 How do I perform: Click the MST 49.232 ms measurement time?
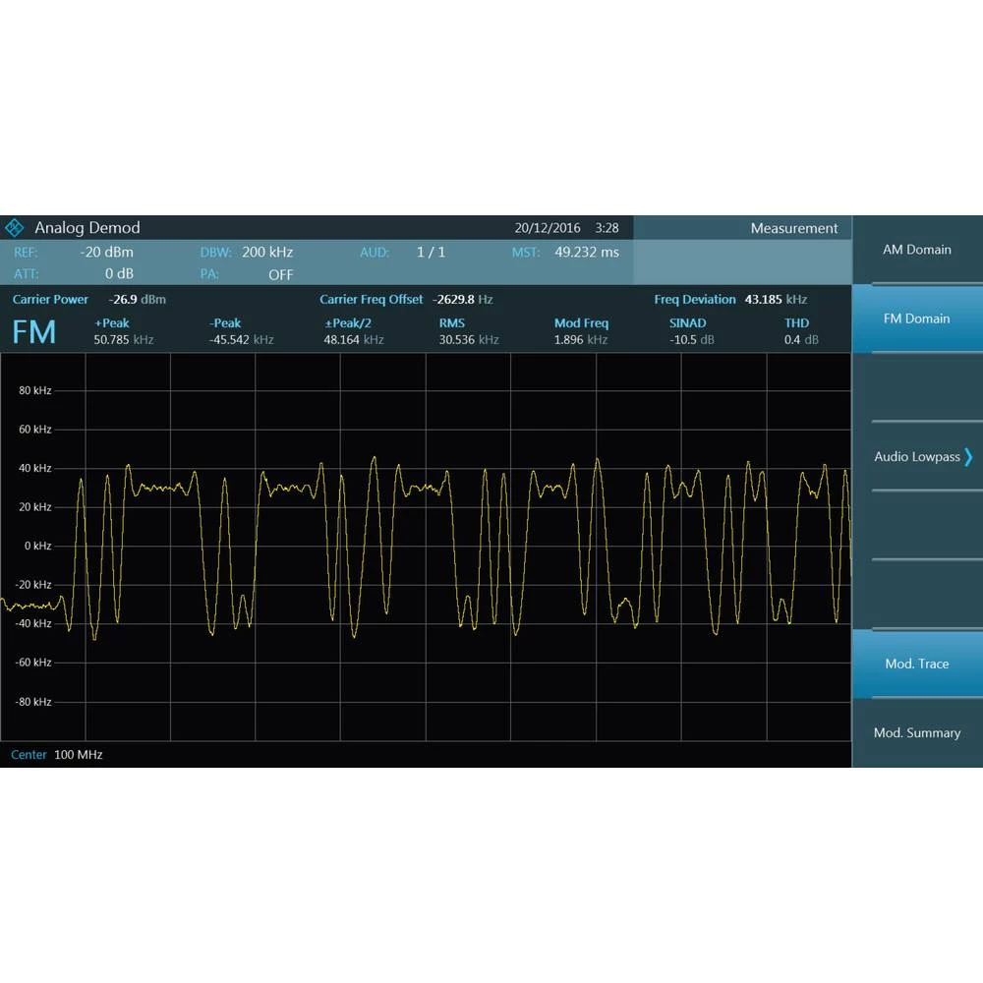[587, 252]
